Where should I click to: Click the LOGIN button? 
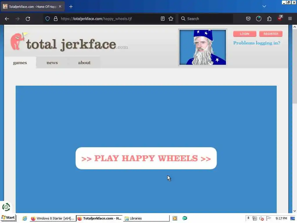click(x=245, y=34)
